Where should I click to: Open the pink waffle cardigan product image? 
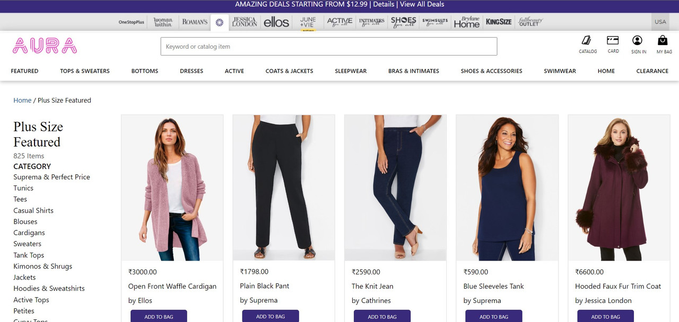(x=172, y=188)
